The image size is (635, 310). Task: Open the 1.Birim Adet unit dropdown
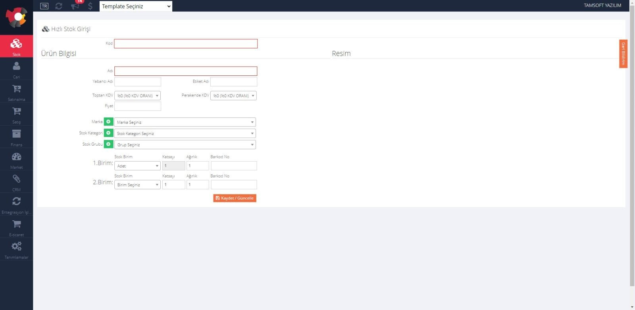point(137,166)
